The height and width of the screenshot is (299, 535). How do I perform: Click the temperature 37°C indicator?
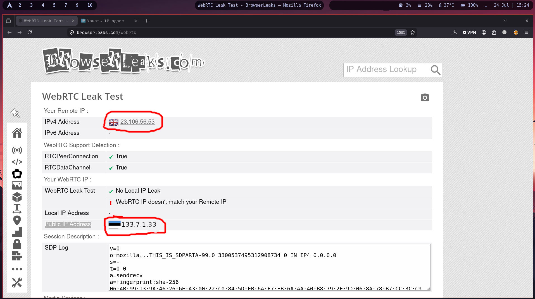446,5
